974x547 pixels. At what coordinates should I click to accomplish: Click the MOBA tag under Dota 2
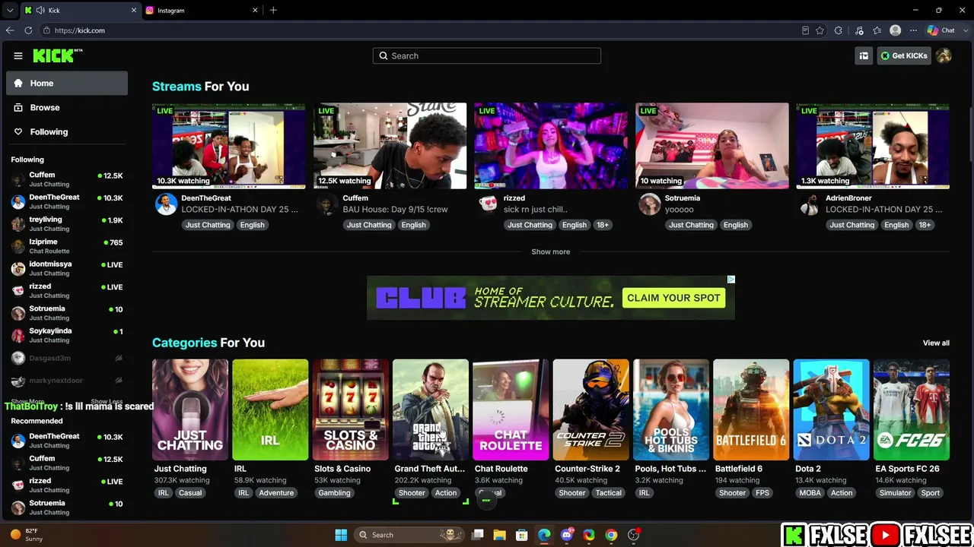(x=810, y=493)
